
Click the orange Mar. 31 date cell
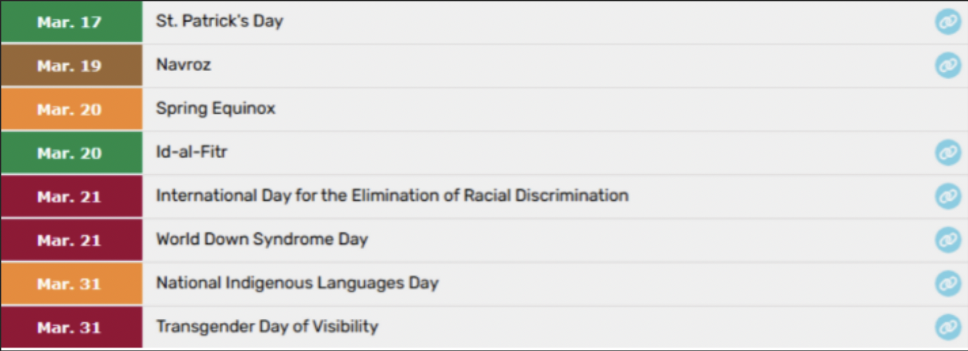click(x=70, y=283)
